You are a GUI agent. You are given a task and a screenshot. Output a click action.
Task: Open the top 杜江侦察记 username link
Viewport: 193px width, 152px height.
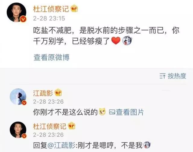coord(51,9)
